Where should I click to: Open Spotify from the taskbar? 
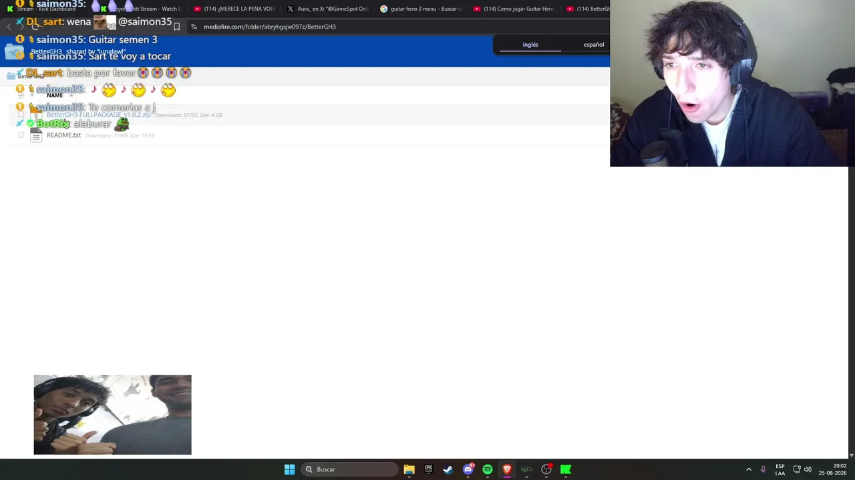[487, 469]
